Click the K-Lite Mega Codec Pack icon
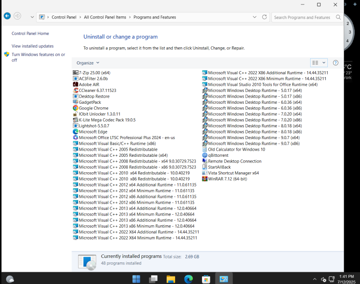This screenshot has width=360, height=284. click(x=75, y=120)
